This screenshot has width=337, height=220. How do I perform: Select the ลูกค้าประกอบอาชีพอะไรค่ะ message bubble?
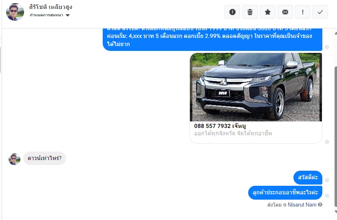click(285, 192)
